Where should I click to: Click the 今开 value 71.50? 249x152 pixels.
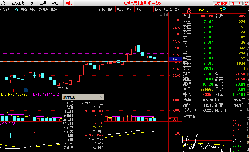[x=240, y=74]
